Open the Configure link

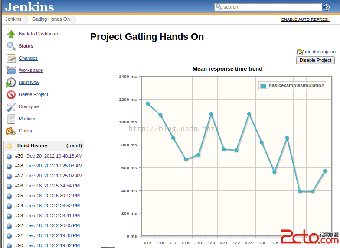pyautogui.click(x=29, y=106)
